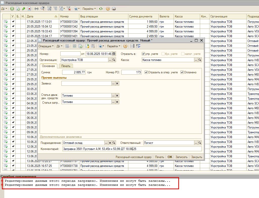Click the green pencil edit icon
The width and height of the screenshot is (259, 198).
[x=23, y=9]
